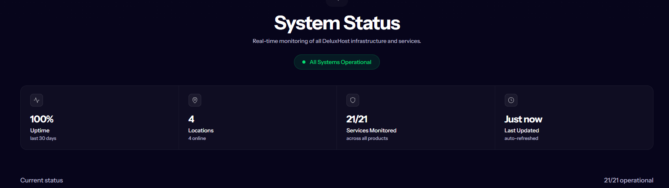Click the shield Services Monitored icon
This screenshot has height=188, width=669.
point(353,100)
